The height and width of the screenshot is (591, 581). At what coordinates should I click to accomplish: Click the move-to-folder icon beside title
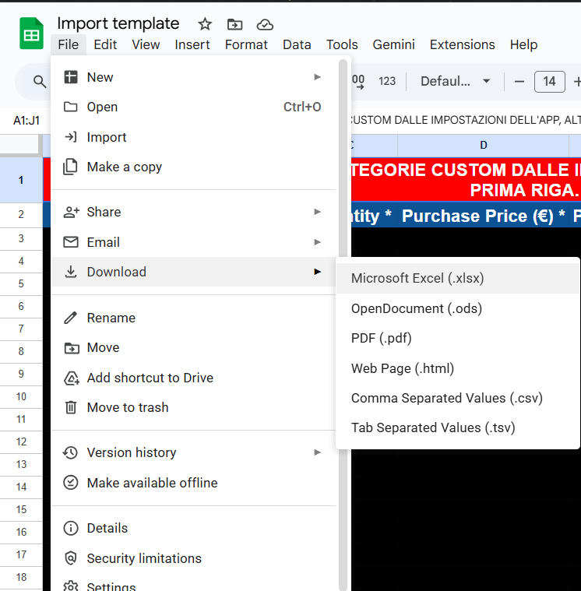point(234,24)
